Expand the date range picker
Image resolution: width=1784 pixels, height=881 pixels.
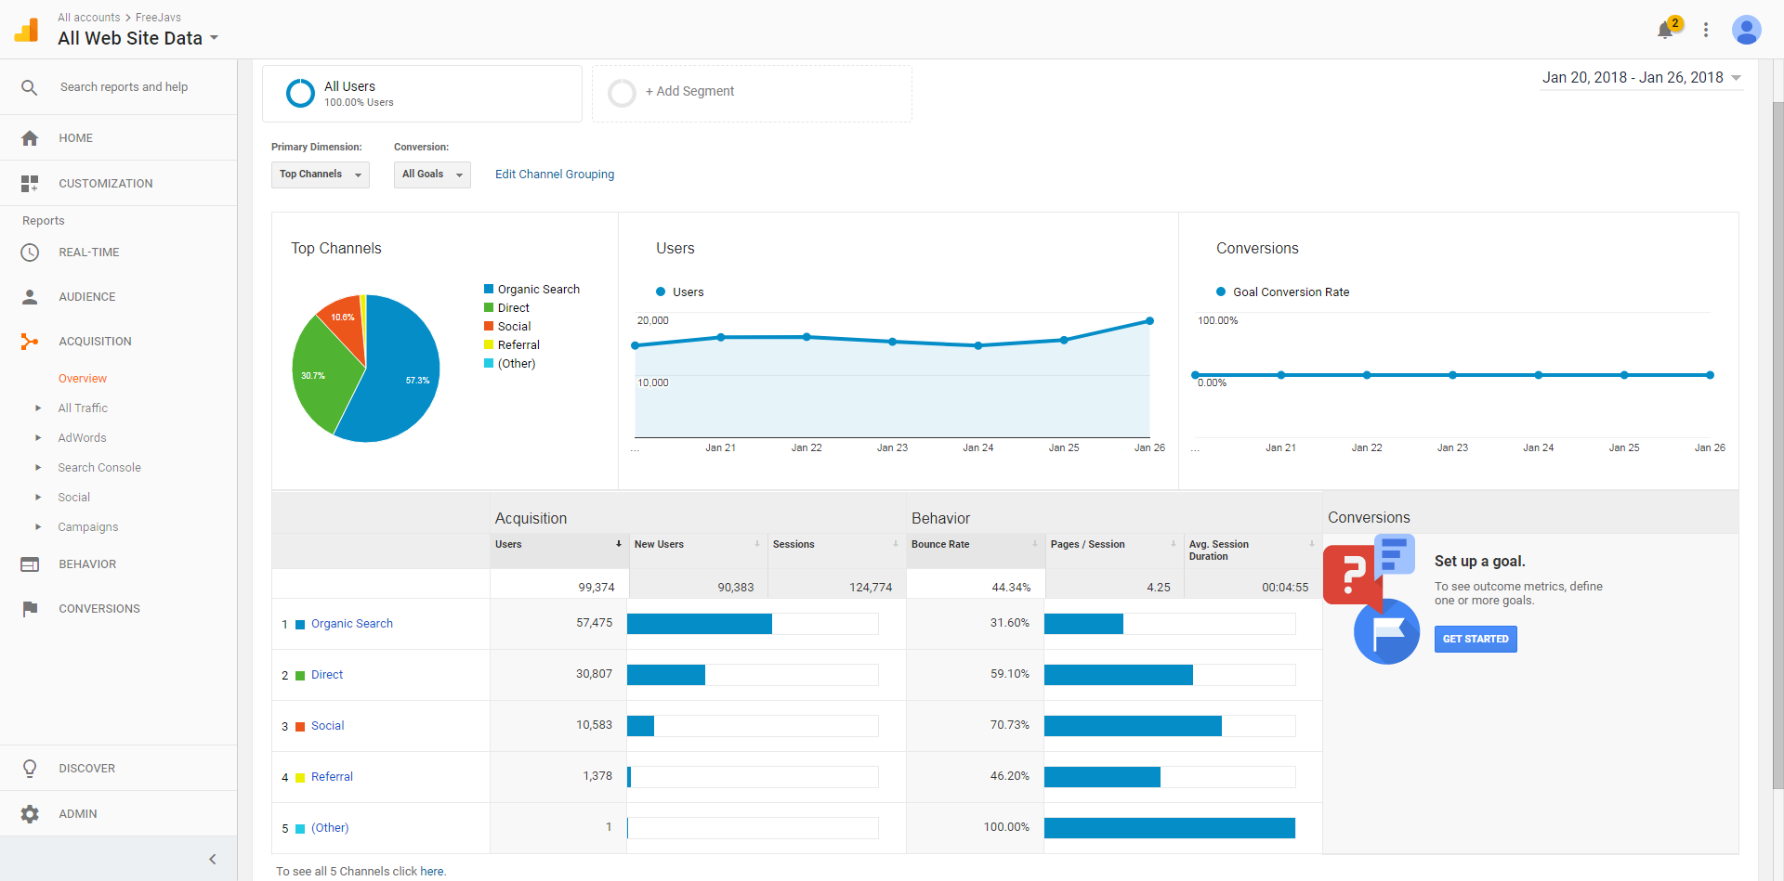coord(1641,78)
